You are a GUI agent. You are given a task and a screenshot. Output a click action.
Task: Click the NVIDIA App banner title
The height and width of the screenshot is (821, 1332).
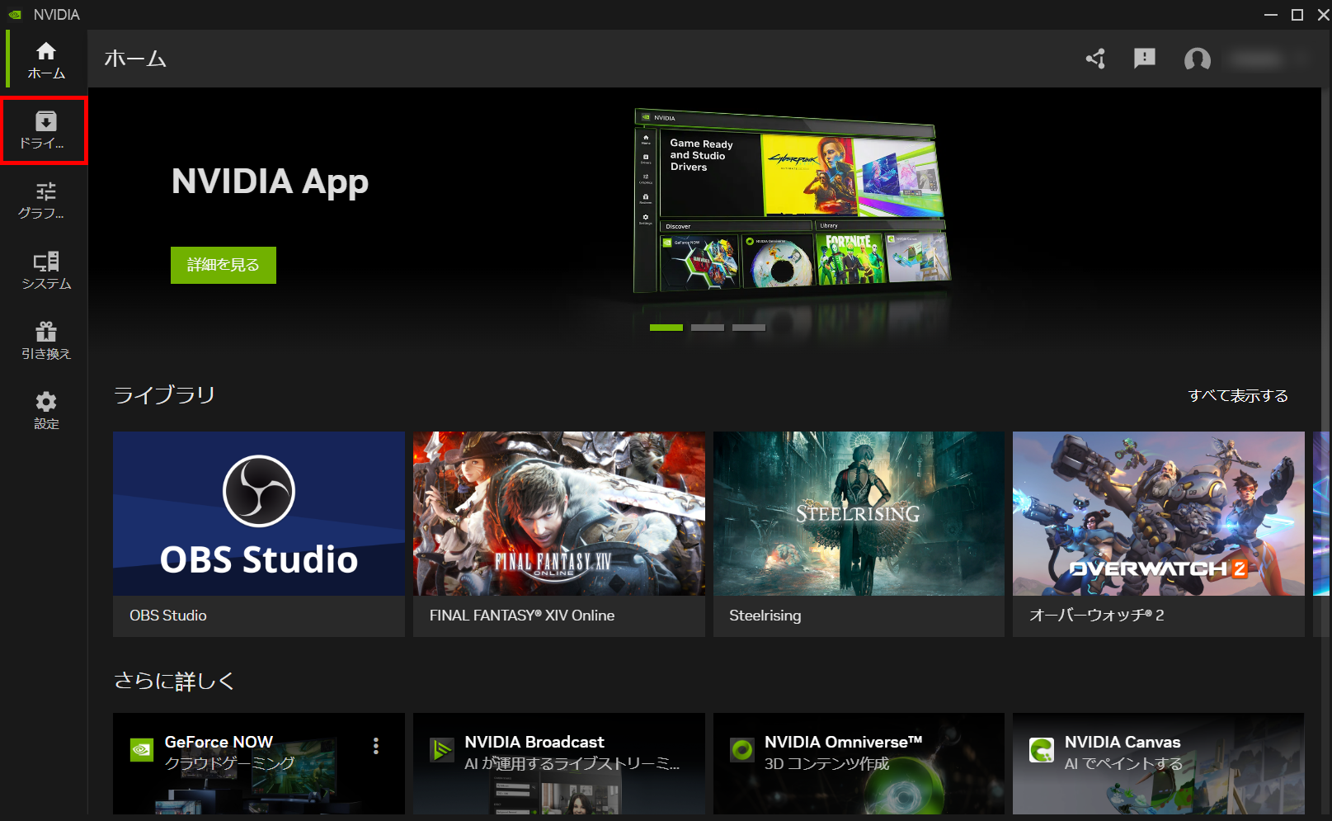tap(270, 182)
